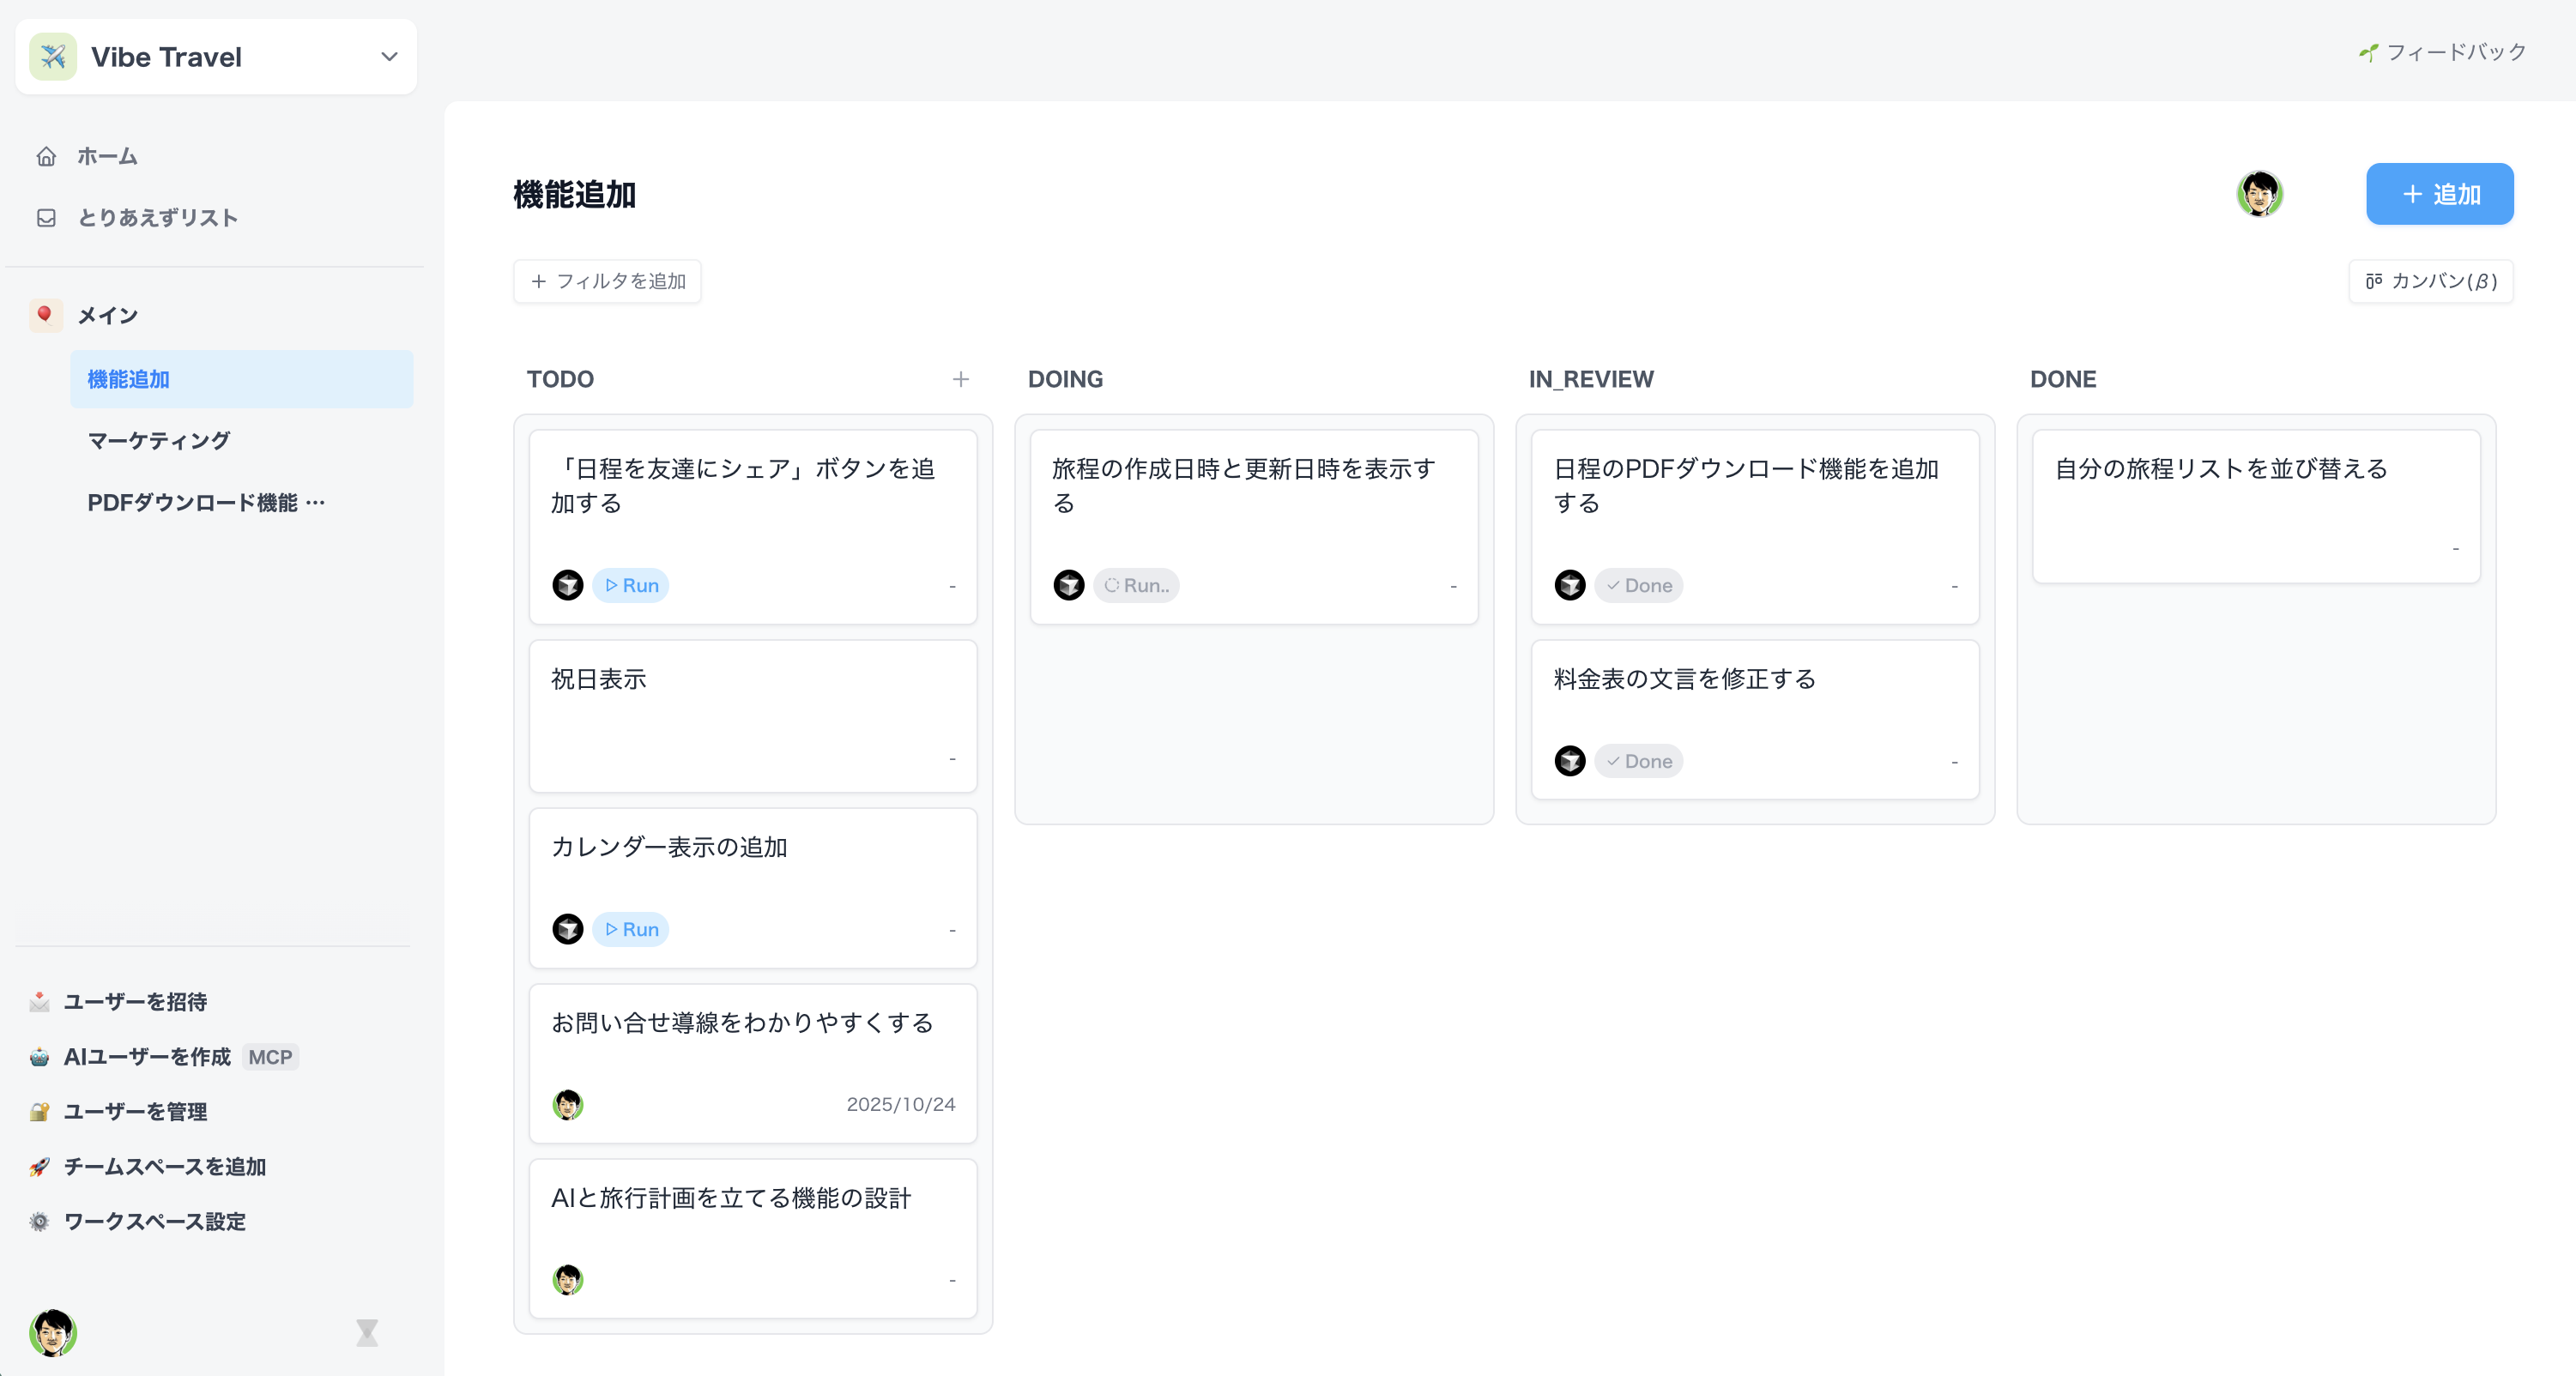This screenshot has height=1376, width=2576.
Task: Toggle the Run.. status on the DOING card
Action: pyautogui.click(x=1136, y=585)
